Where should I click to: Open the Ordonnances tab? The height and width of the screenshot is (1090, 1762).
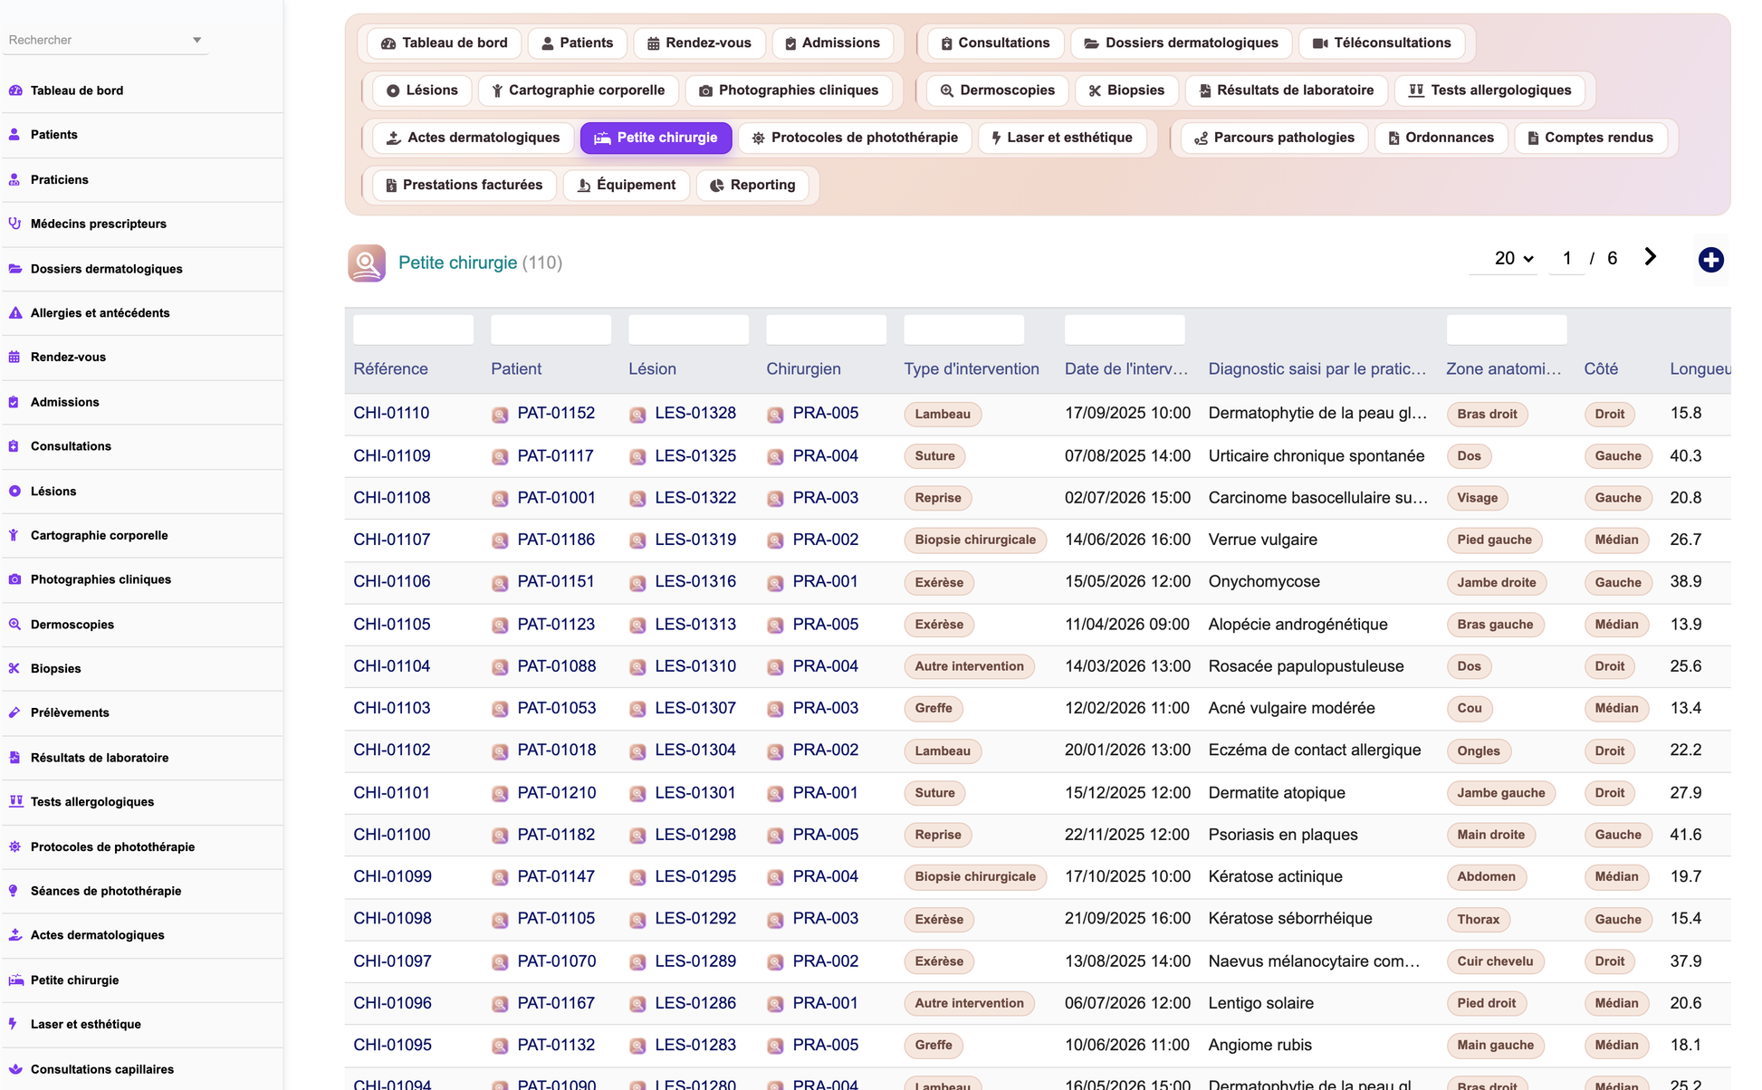point(1441,138)
